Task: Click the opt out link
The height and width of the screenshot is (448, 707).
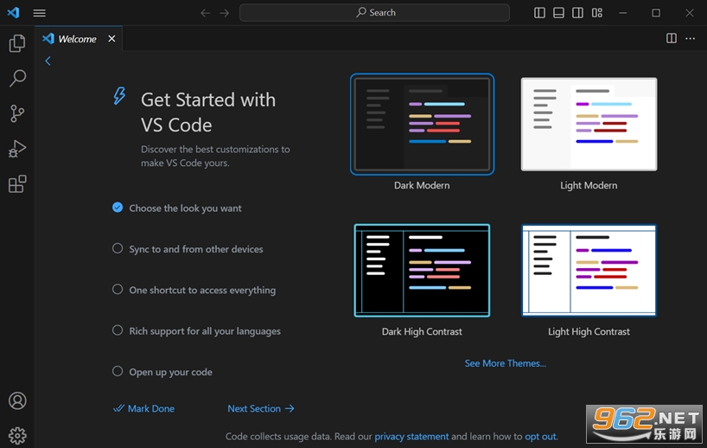Action: coord(540,436)
